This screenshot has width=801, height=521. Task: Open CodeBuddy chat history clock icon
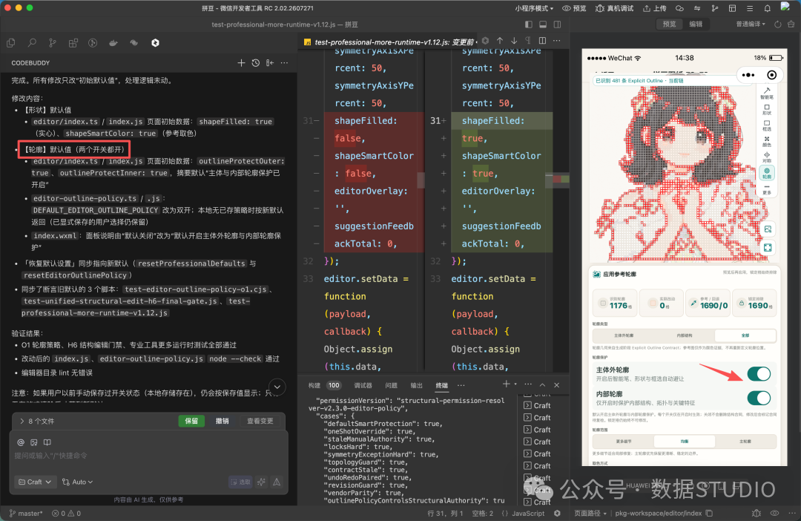click(x=255, y=63)
